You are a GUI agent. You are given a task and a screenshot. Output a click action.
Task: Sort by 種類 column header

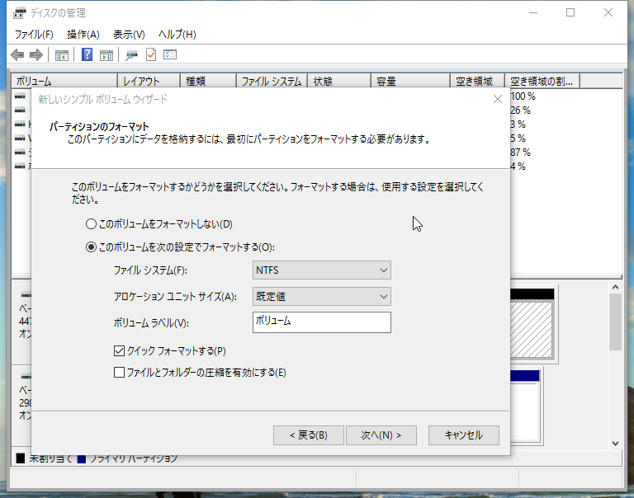208,81
